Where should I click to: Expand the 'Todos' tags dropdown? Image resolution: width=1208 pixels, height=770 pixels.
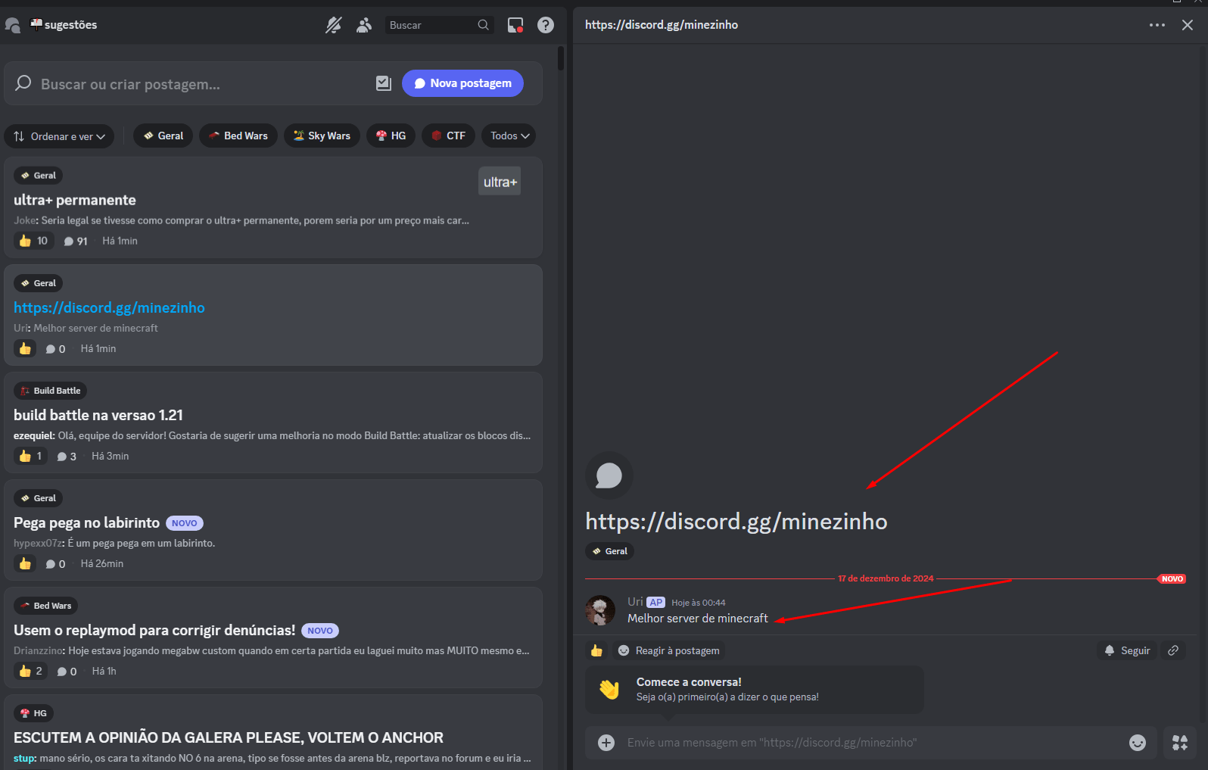point(509,136)
